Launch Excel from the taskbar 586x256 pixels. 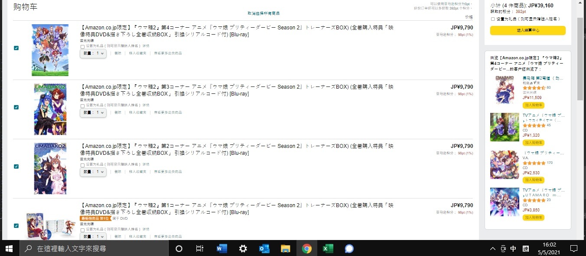click(x=328, y=248)
